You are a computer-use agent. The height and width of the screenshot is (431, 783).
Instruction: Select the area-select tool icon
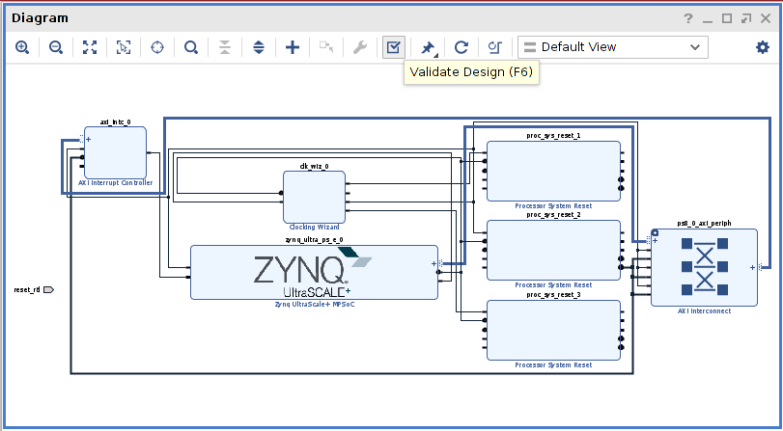pos(124,47)
